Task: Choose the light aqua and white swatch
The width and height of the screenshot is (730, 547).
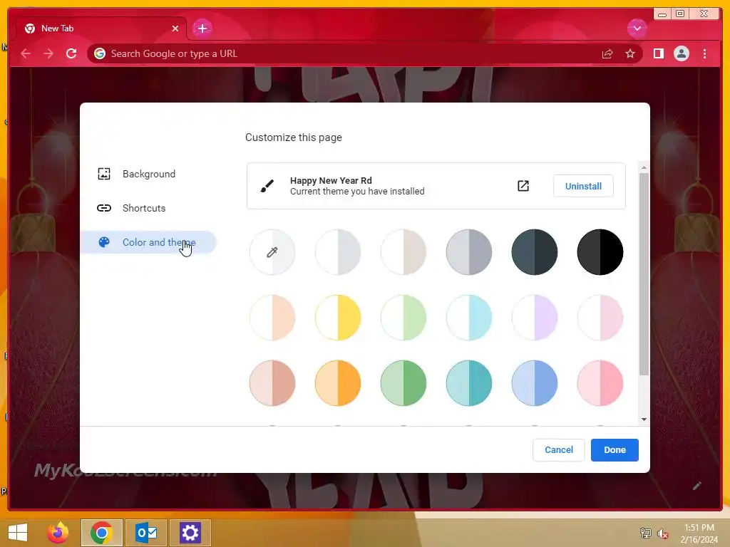Action: [x=469, y=318]
